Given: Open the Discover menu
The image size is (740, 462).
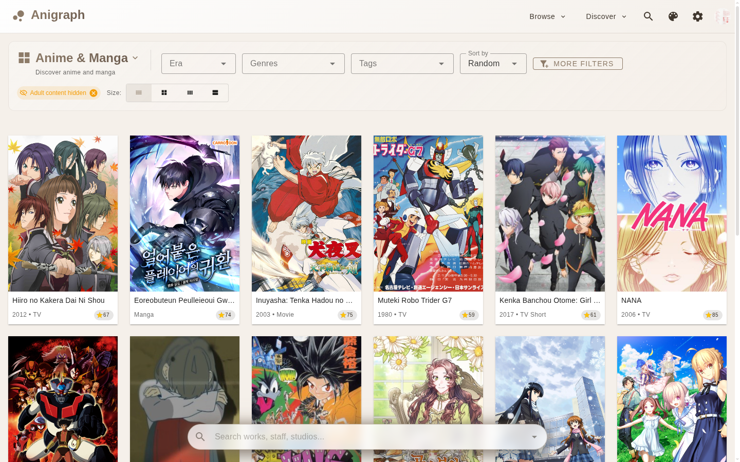Looking at the screenshot, I should click(x=606, y=16).
